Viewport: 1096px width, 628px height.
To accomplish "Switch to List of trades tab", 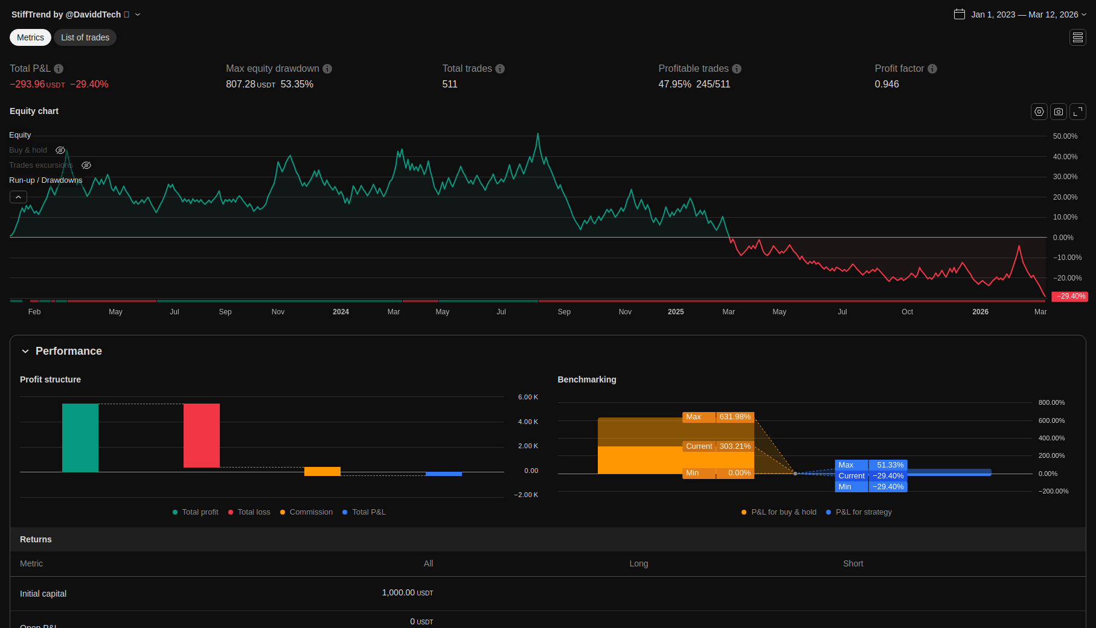I will (x=85, y=37).
